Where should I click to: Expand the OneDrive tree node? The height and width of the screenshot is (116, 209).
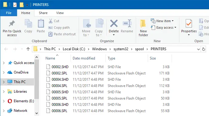tap(4, 72)
